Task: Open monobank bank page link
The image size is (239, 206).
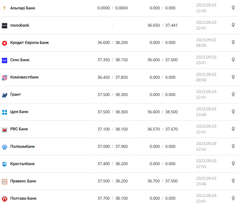Action: tap(20, 25)
